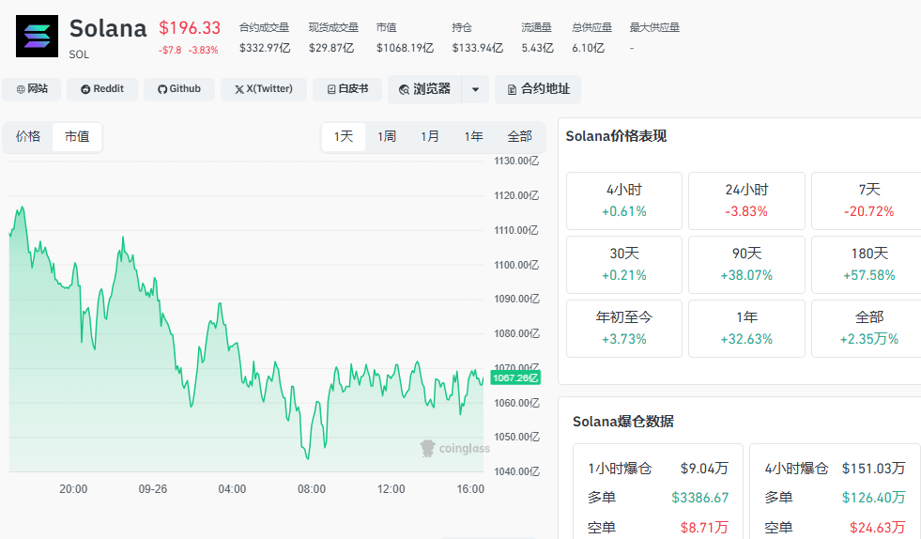This screenshot has width=921, height=539.
Task: Switch chart to 市值 tab
Action: [77, 137]
